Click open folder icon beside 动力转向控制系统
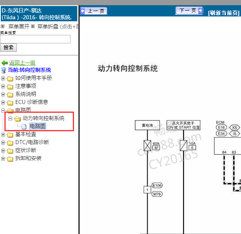Screen dimensions: 241x234 pos(18,118)
